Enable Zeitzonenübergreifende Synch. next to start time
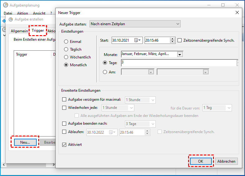This screenshot has width=245, height=176. (180, 40)
